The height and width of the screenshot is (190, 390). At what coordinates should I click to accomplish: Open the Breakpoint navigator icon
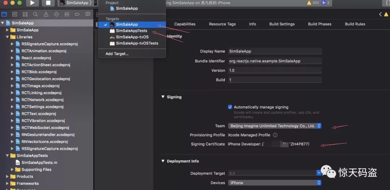[x=77, y=14]
